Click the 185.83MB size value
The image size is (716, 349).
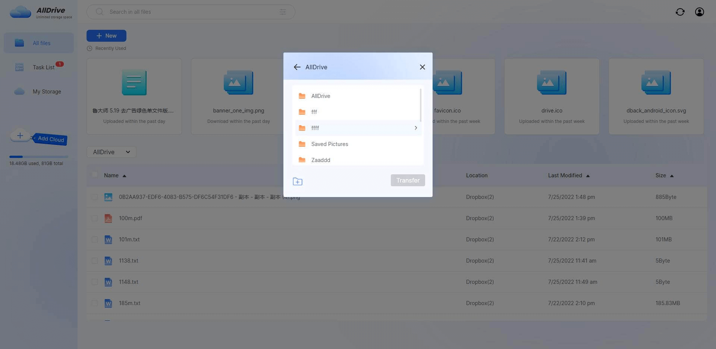[x=668, y=303]
